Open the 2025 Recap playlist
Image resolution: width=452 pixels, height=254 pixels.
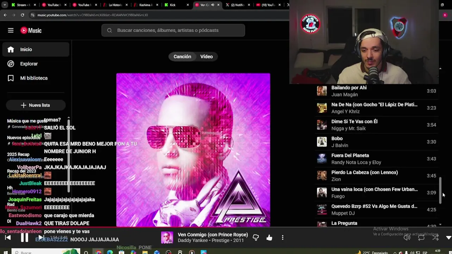pos(18,155)
